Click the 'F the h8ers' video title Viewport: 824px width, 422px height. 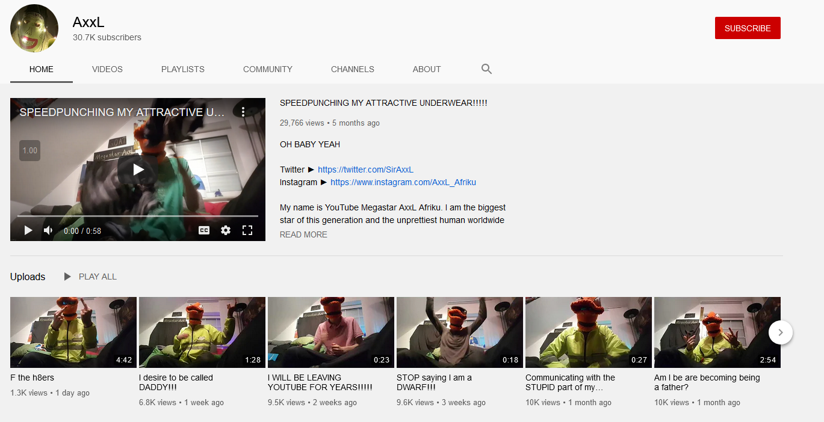point(32,378)
